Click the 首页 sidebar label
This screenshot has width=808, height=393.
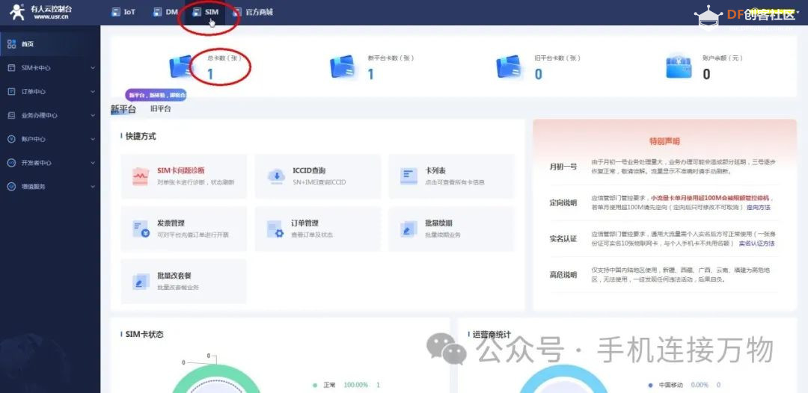click(28, 45)
